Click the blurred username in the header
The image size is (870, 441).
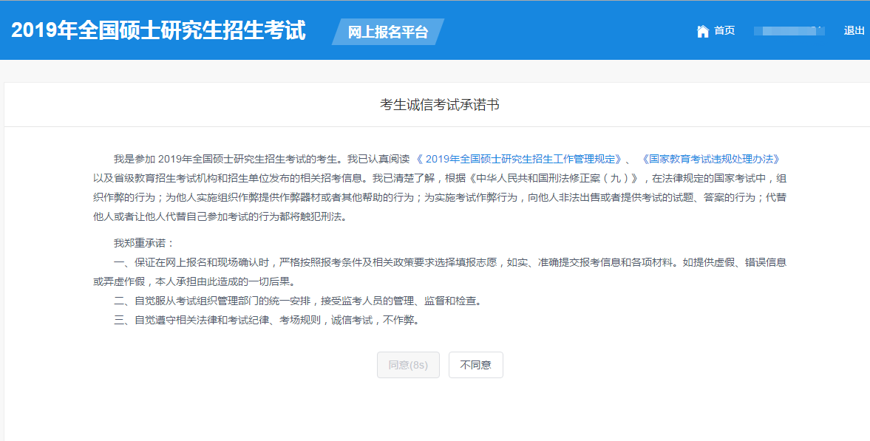click(x=789, y=31)
